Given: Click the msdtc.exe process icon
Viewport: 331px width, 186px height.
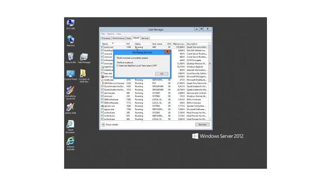Looking at the screenshot, I should pyautogui.click(x=102, y=80).
